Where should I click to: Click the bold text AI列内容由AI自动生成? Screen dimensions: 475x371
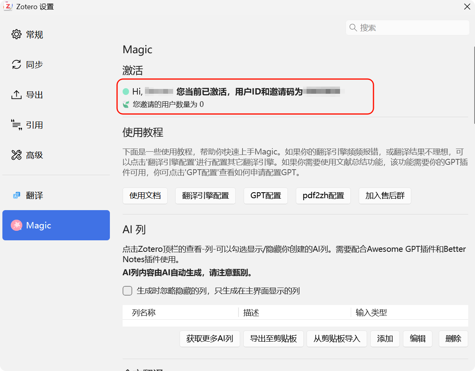point(162,273)
